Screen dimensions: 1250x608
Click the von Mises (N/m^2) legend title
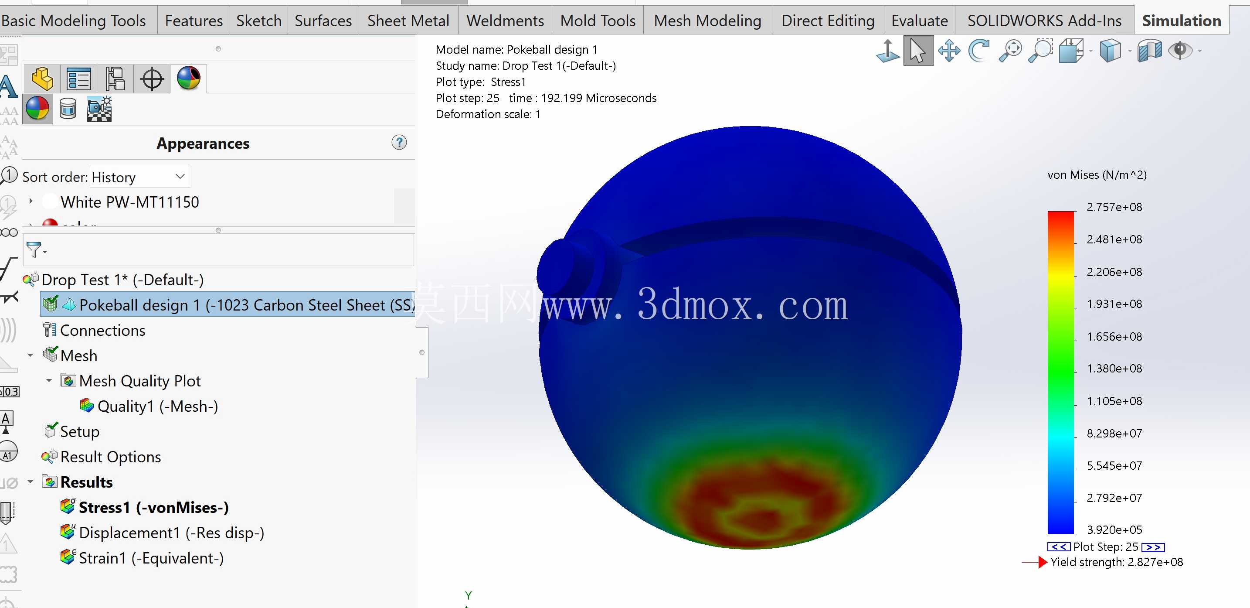click(x=1097, y=174)
